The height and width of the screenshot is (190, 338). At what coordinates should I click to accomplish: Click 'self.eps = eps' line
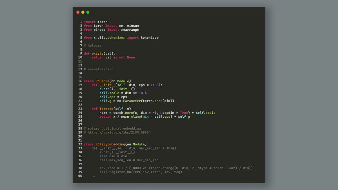tap(113, 97)
